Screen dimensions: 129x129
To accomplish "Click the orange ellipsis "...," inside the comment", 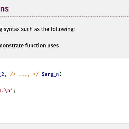I will pos(25,75).
